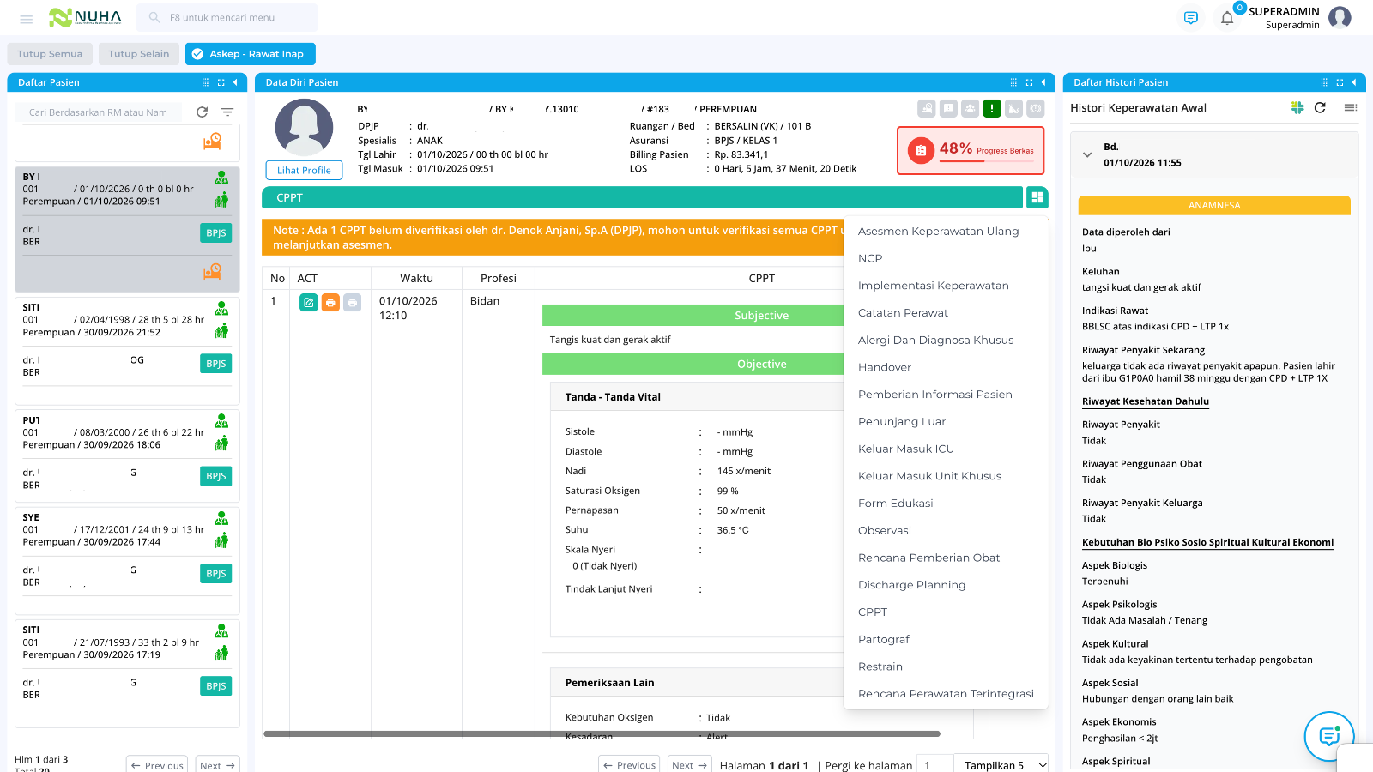Collapse the Data Diri Pasien panel arrow

1043,82
